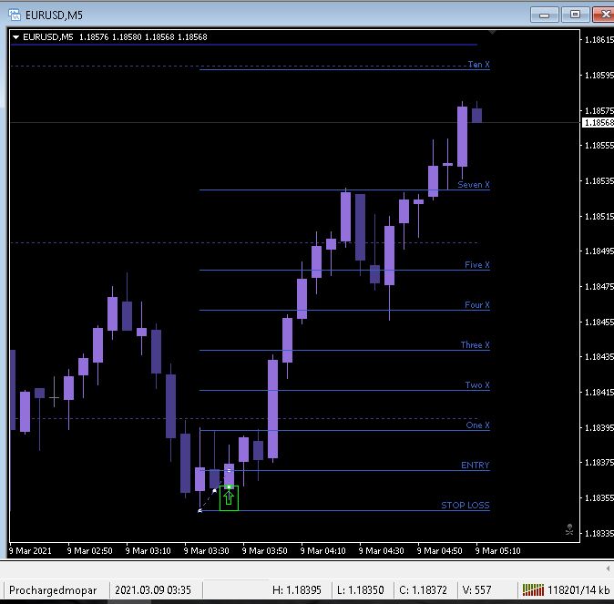Select the STOP LOSS level line label
Screen dimensions: 614x604
(466, 505)
